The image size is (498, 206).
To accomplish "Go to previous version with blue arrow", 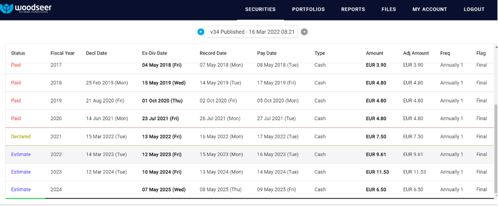I will pos(201,32).
